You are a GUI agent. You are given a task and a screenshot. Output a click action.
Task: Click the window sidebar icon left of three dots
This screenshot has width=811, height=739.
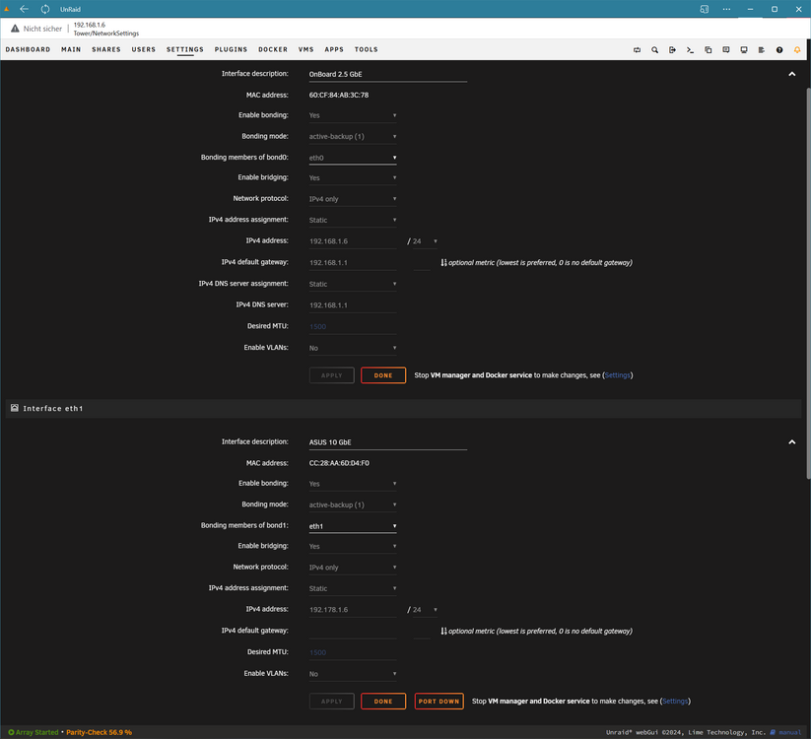click(x=704, y=9)
